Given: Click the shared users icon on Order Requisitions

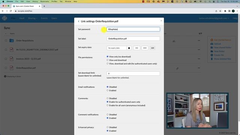Looking at the screenshot, I should point(174,41).
